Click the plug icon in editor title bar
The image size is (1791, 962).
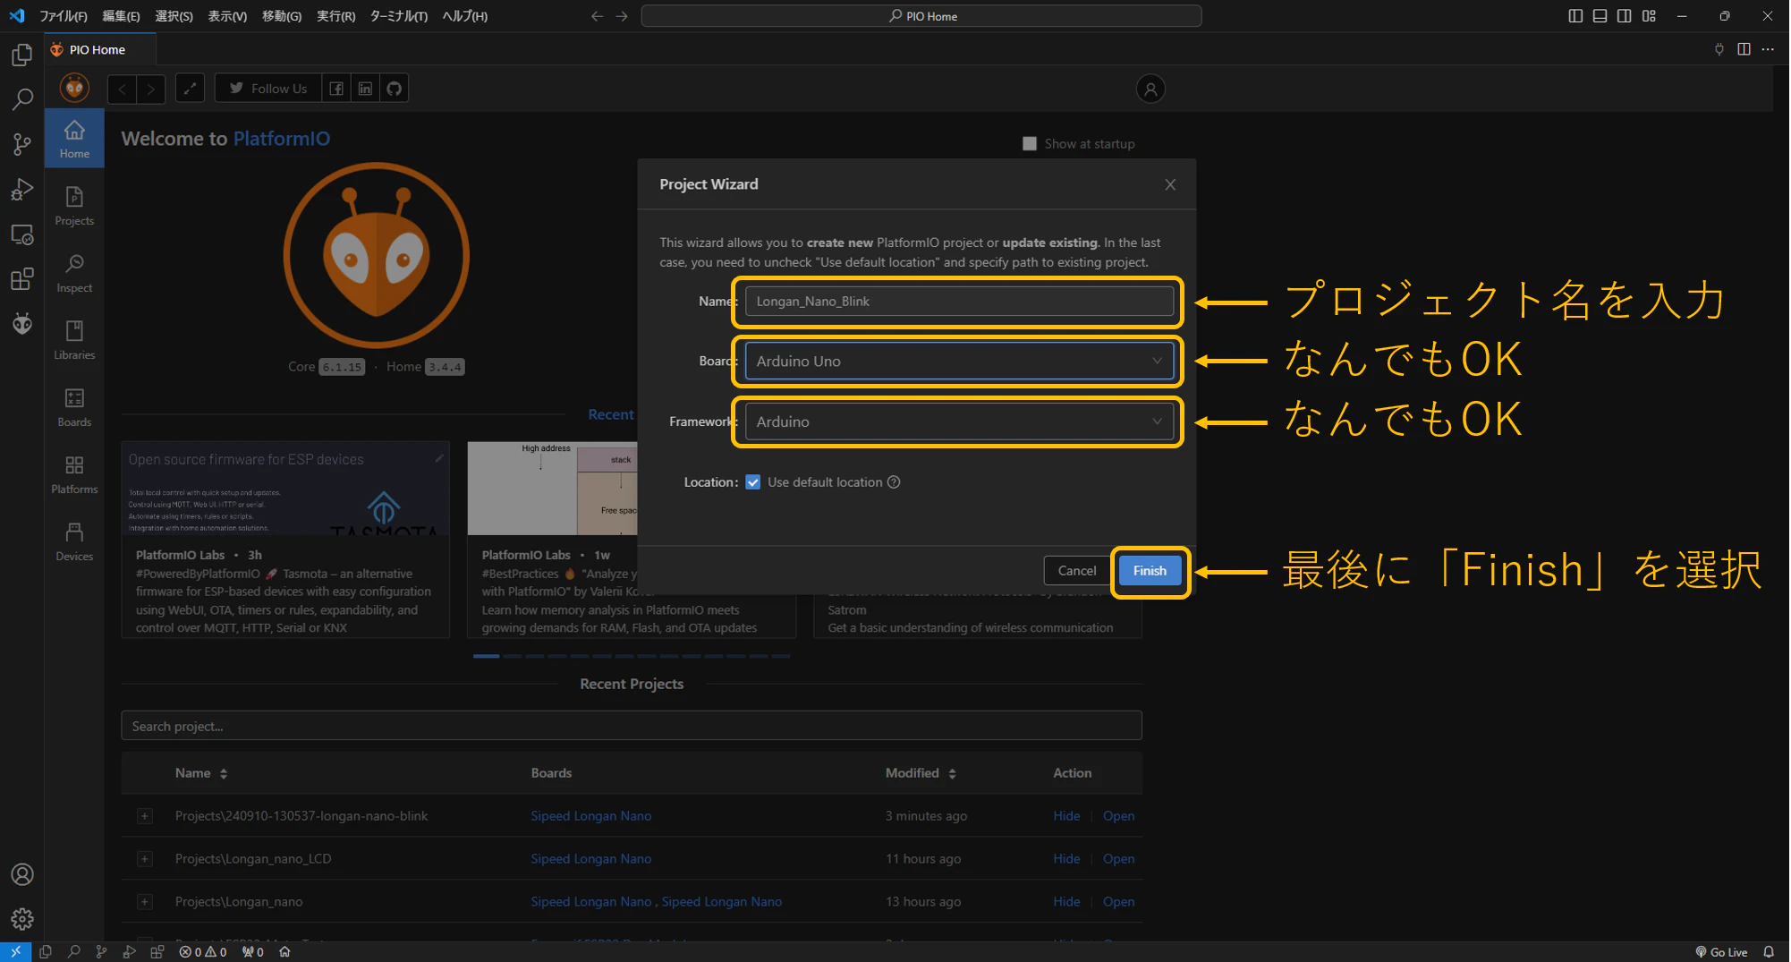click(1719, 49)
